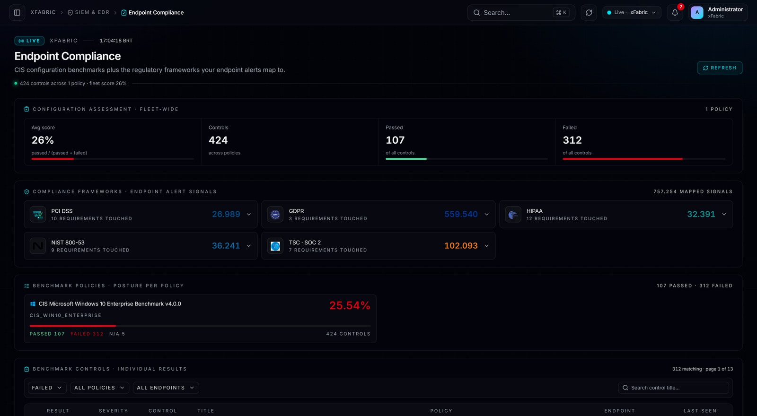757x416 pixels.
Task: Open the ALL ENDPOINTS filter dropdown
Action: coord(166,388)
